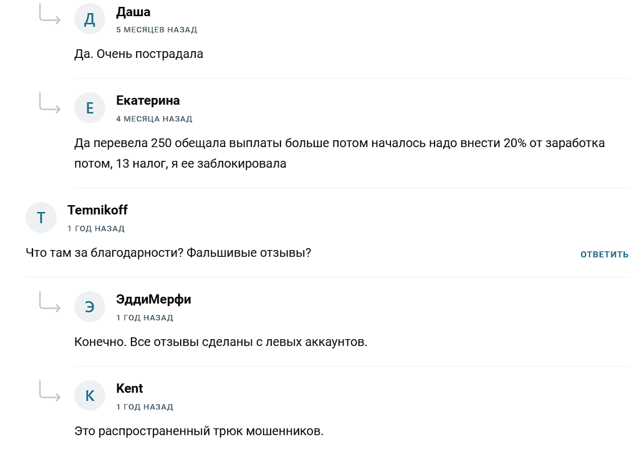This screenshot has width=634, height=452.
Task: Click reply arrow next to Даша
Action: 49,14
